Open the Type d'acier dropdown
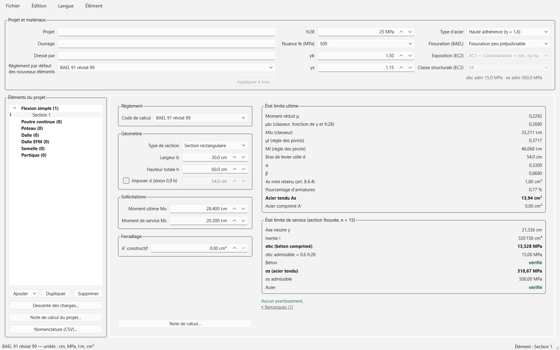Screen dimensions: 560x350 coord(508,32)
